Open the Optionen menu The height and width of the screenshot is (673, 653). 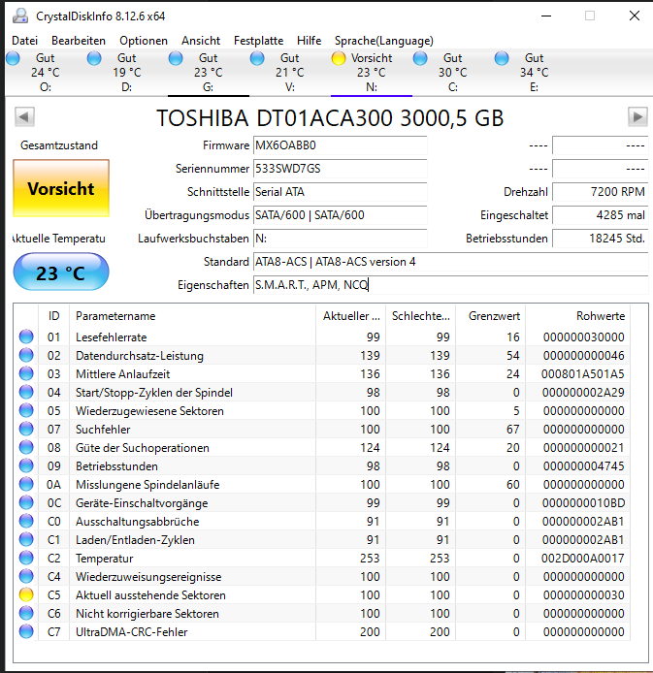[x=144, y=41]
